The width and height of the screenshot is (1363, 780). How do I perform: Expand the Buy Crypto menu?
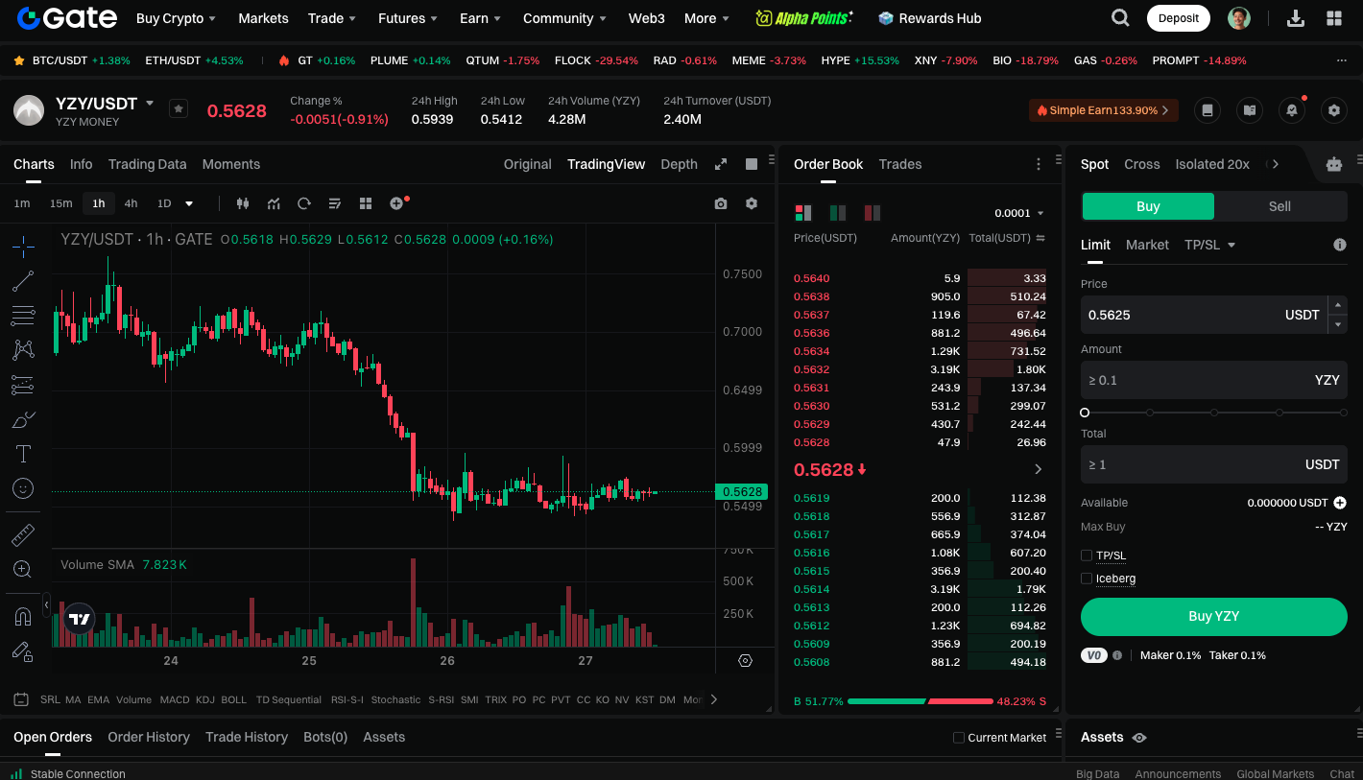[176, 18]
